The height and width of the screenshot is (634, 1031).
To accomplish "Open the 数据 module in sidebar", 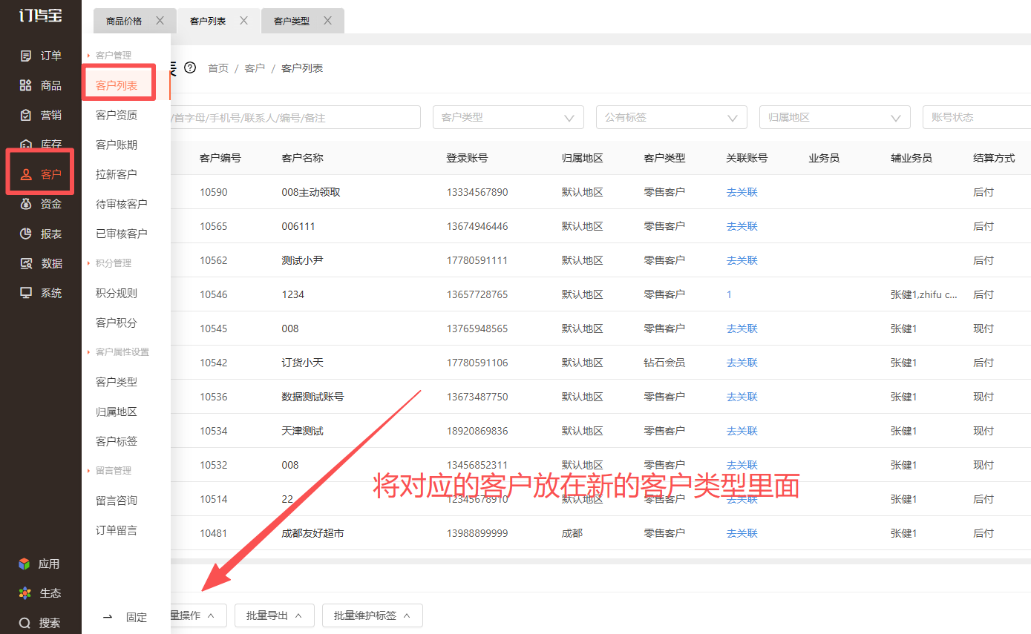I will [41, 263].
